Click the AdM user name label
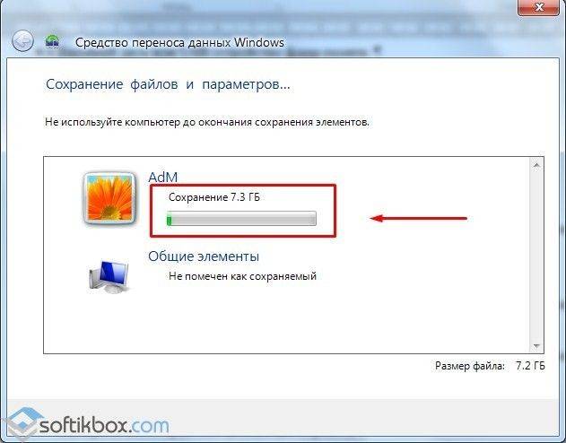Image resolution: width=566 pixels, height=443 pixels. point(163,178)
